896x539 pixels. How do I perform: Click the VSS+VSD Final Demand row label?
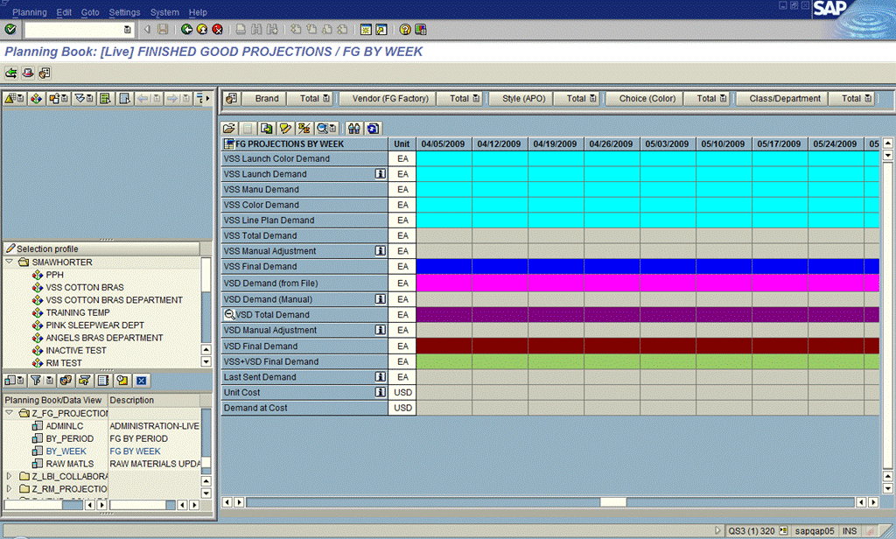[x=304, y=361]
